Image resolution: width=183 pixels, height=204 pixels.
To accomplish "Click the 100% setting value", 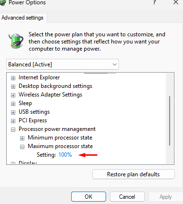I will (x=65, y=155).
